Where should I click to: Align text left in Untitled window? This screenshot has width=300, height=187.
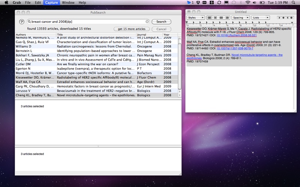click(x=210, y=18)
